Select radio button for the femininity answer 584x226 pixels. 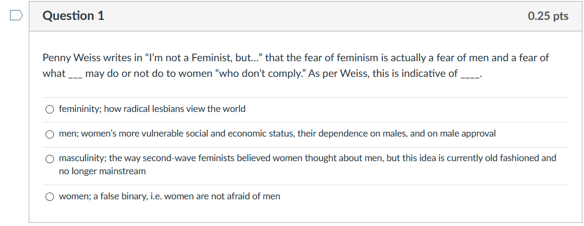click(50, 109)
